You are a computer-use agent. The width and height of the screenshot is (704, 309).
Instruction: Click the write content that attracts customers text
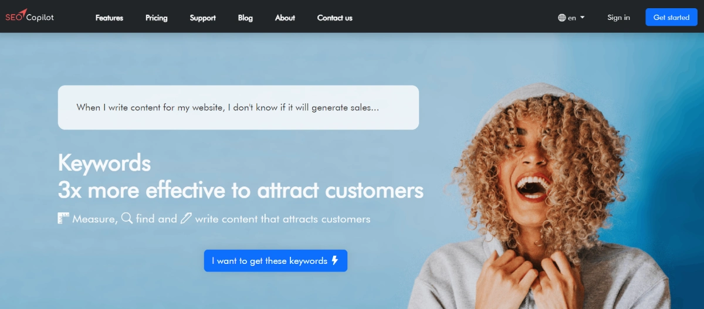283,219
